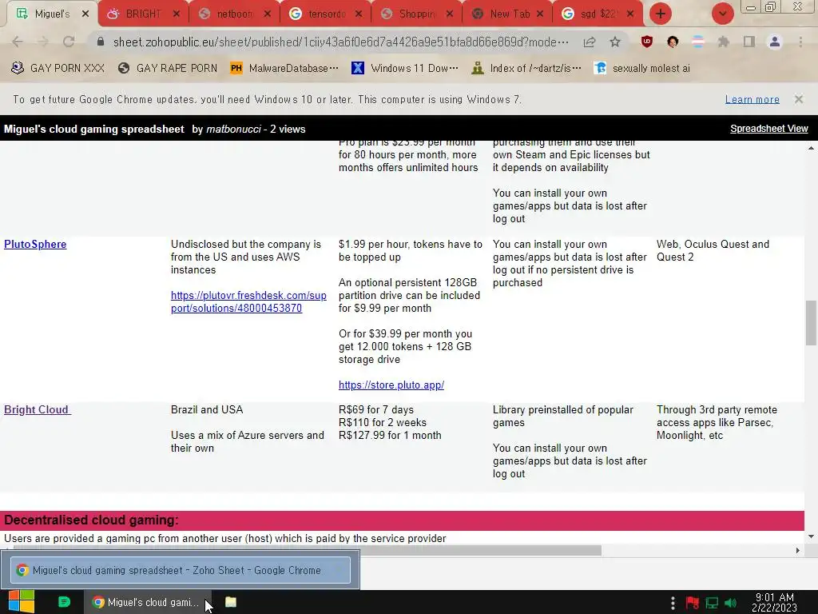
Task: Dismiss the Chrome update infobar
Action: [798, 98]
